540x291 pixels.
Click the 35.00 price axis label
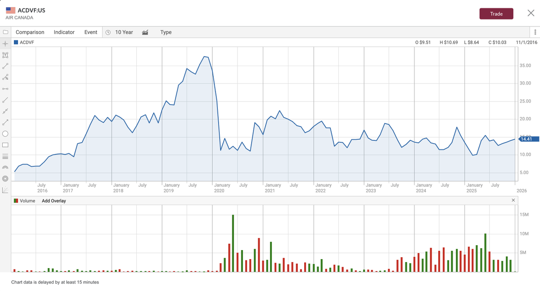(526, 66)
